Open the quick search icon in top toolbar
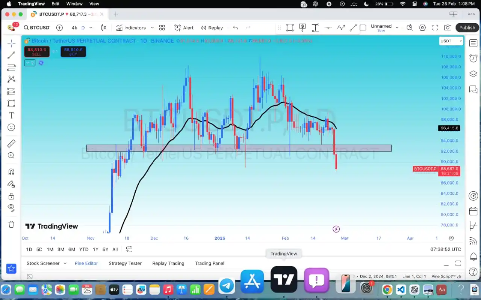This screenshot has height=300, width=481. click(x=410, y=27)
